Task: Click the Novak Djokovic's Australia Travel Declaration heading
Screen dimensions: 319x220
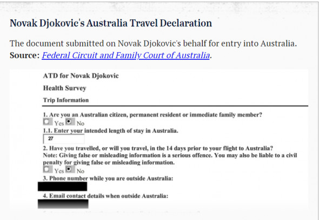Action: [x=111, y=23]
